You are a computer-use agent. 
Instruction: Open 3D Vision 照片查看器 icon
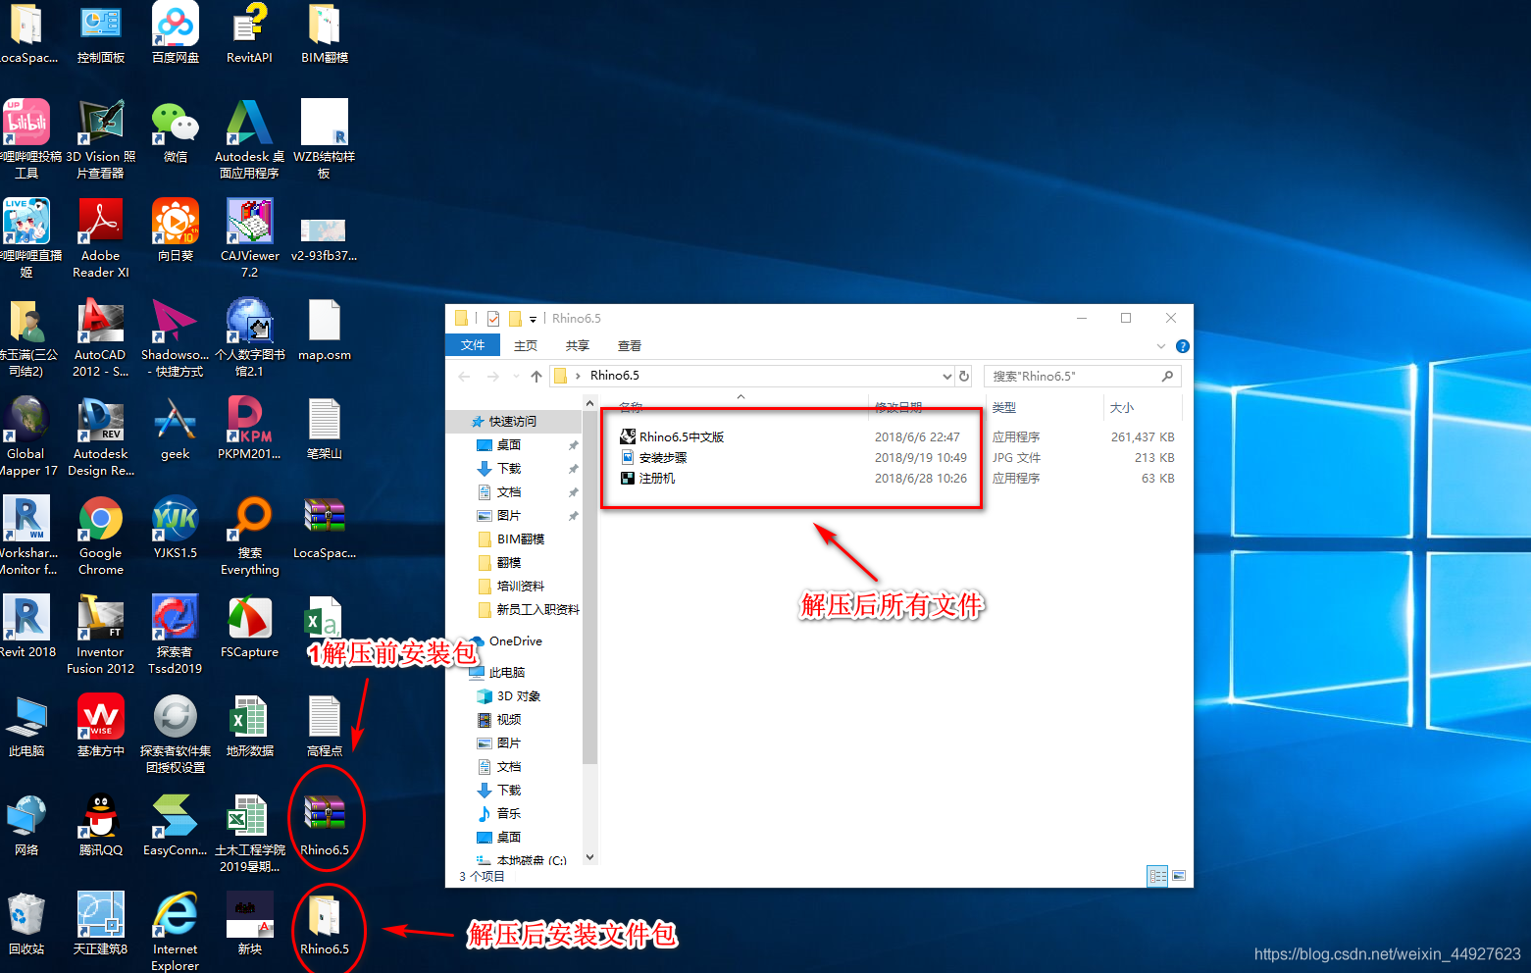coord(101,139)
